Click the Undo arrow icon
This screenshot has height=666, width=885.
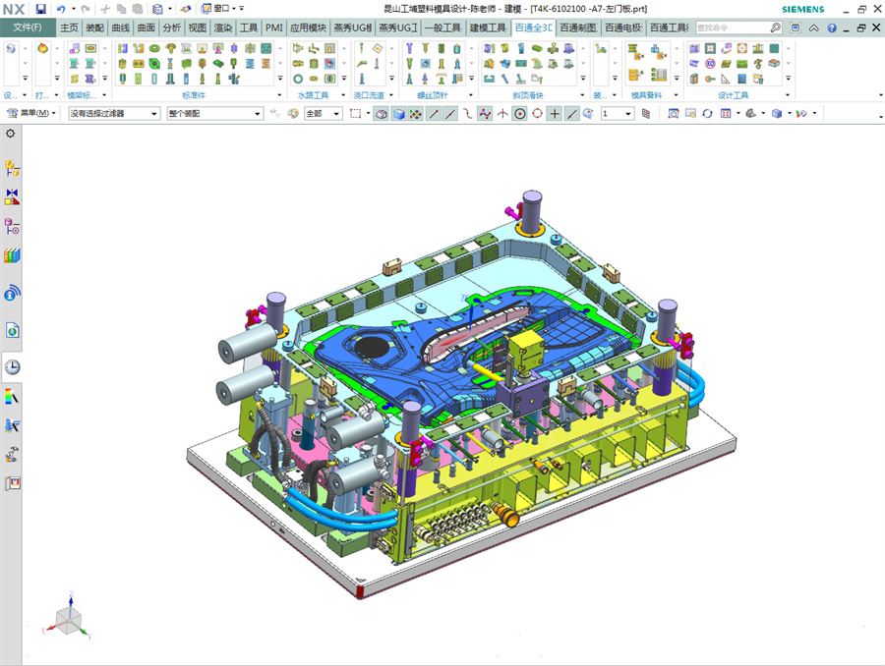[x=60, y=9]
